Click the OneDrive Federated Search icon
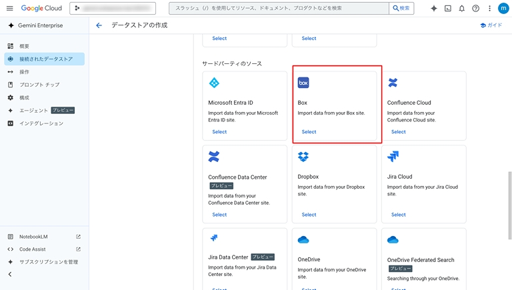512x290 pixels. coord(393,240)
